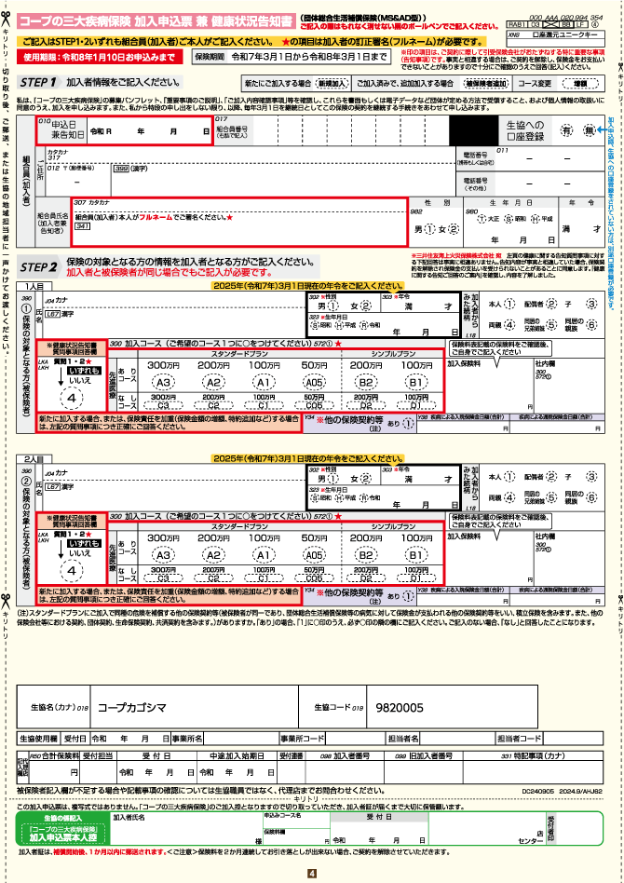Choose 有 for 生協への口座登録
The image size is (624, 883).
[x=566, y=130]
